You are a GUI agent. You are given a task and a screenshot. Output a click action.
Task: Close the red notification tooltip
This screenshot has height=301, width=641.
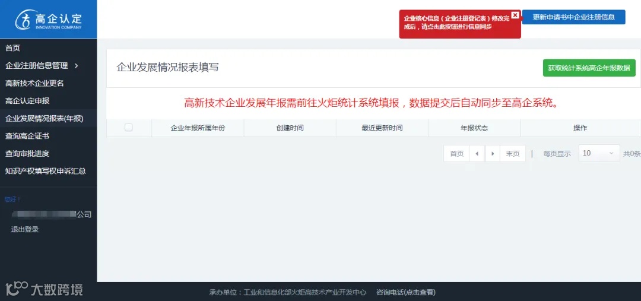click(515, 15)
